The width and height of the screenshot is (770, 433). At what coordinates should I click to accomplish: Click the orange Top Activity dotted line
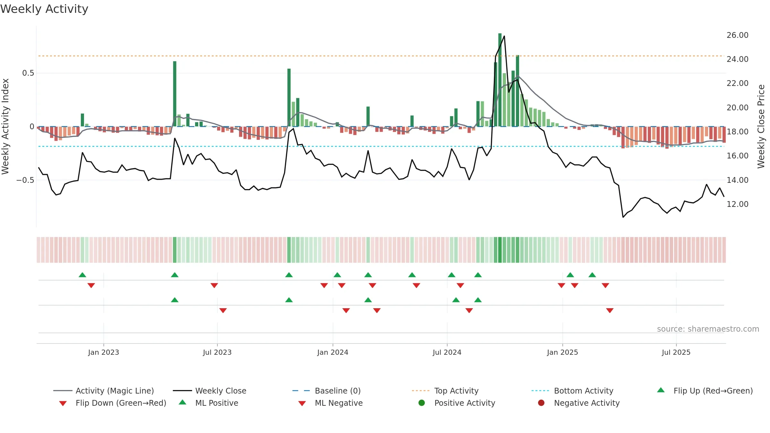coord(381,56)
